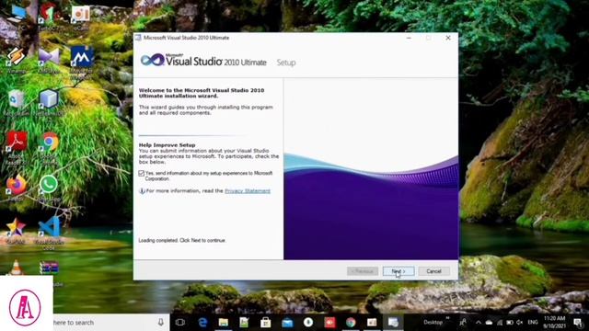Select the Firefox desktop shortcut
This screenshot has width=589, height=331.
coord(17,188)
